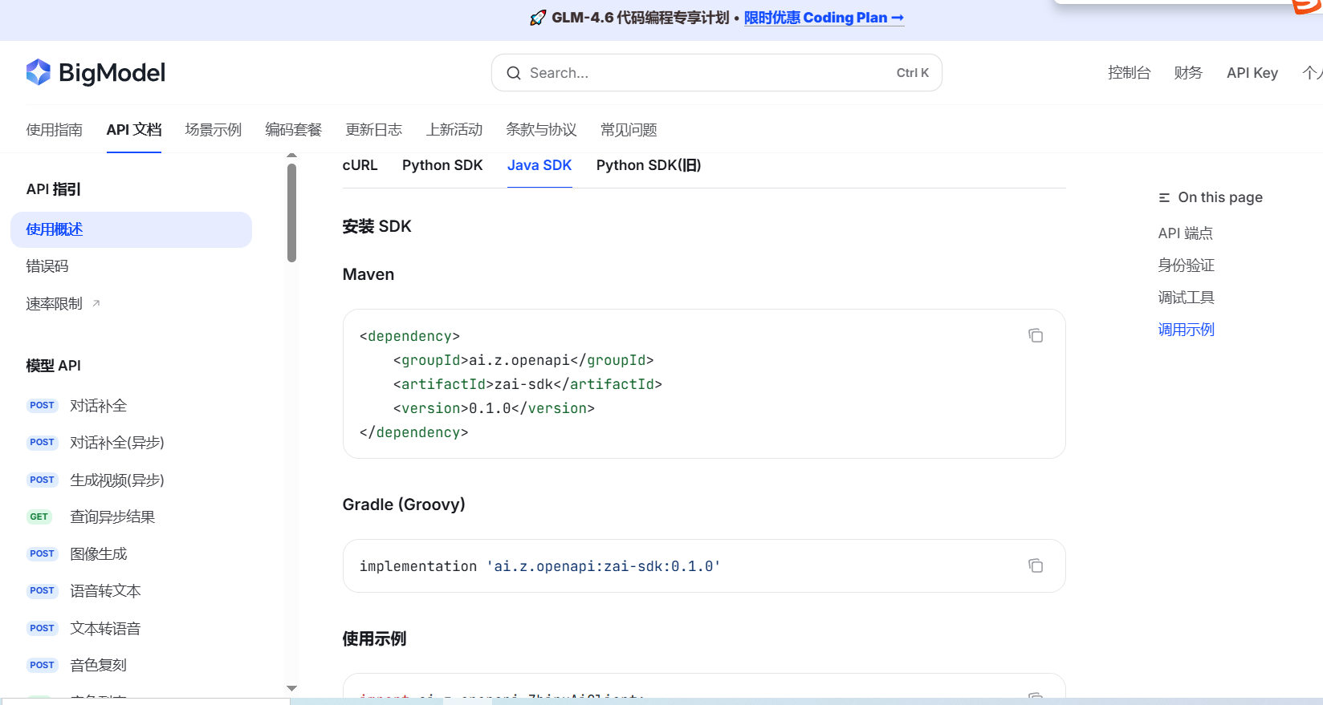The height and width of the screenshot is (705, 1323).
Task: Open the 条款与协议 tab
Action: coord(541,130)
